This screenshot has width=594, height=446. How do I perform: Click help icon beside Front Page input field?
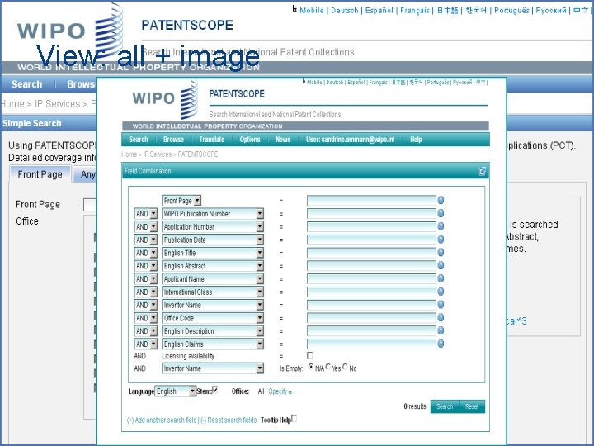[x=441, y=200]
